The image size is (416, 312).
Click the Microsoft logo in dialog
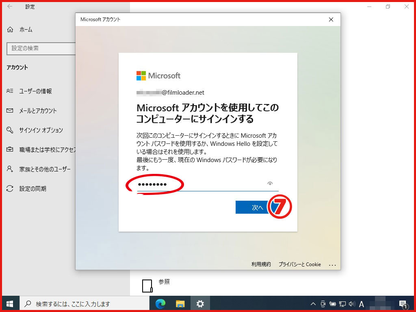[158, 76]
